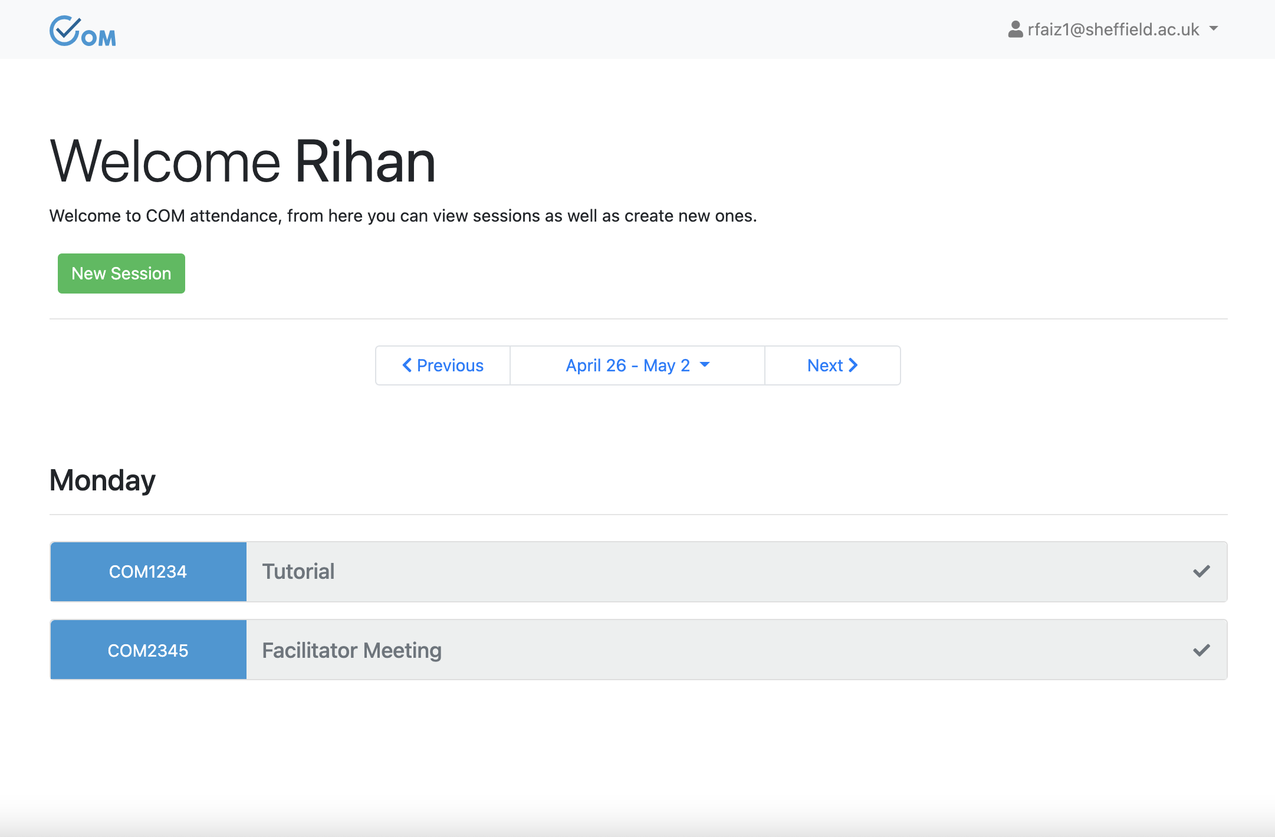This screenshot has height=837, width=1275.
Task: Click the caret next to May 2
Action: click(x=705, y=365)
